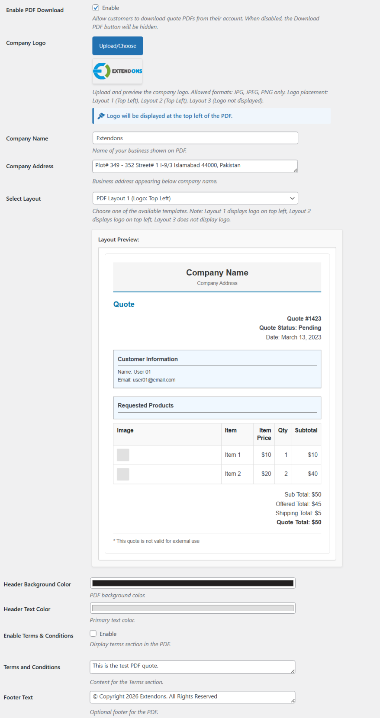Click 'Logo will be displayed' notice text

pos(170,116)
